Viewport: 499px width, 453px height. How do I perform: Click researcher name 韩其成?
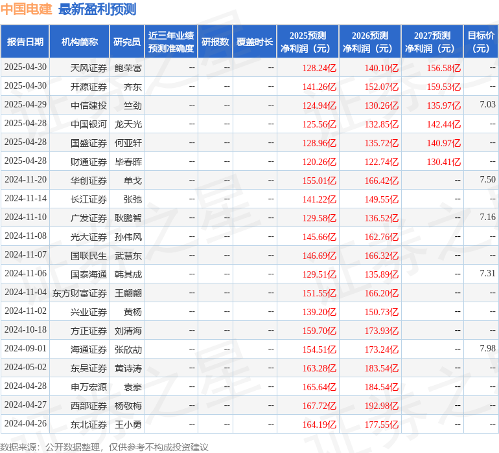tap(128, 274)
